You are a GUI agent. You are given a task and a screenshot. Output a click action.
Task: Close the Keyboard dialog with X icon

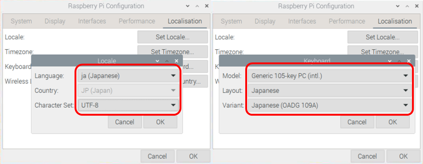(x=409, y=61)
